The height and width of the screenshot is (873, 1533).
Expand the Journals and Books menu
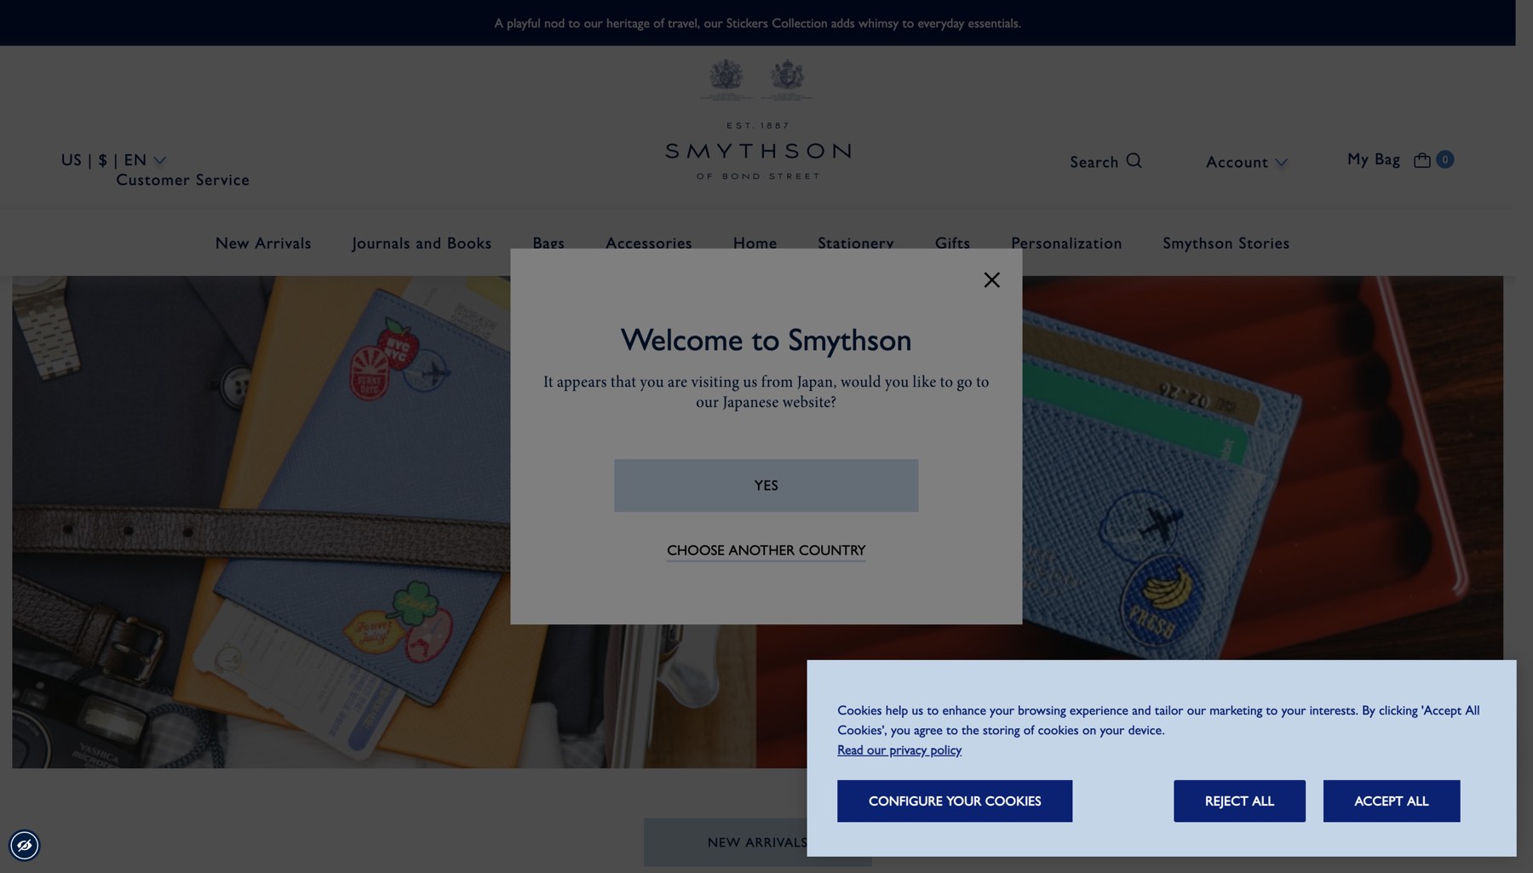pos(421,244)
